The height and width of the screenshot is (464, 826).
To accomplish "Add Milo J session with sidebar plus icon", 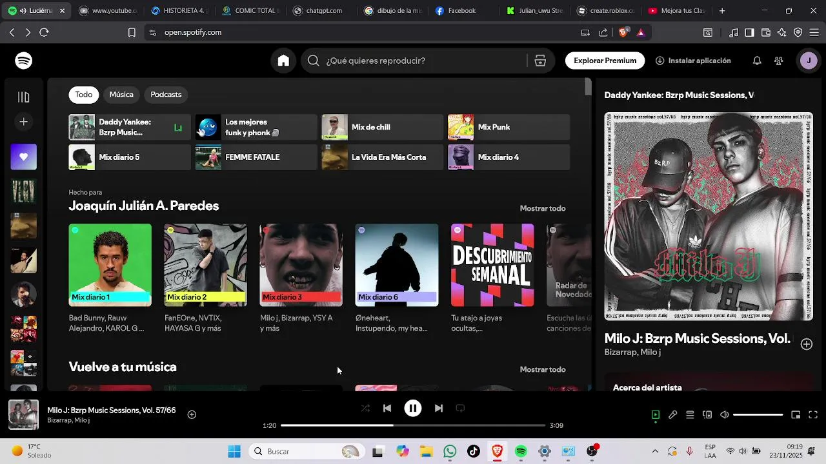I will [807, 344].
